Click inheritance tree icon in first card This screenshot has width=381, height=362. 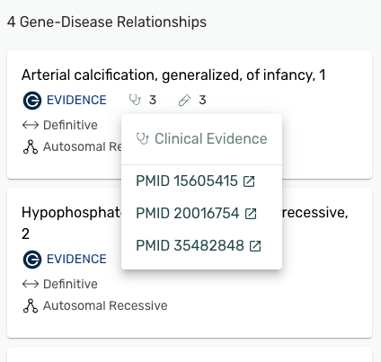click(x=31, y=146)
